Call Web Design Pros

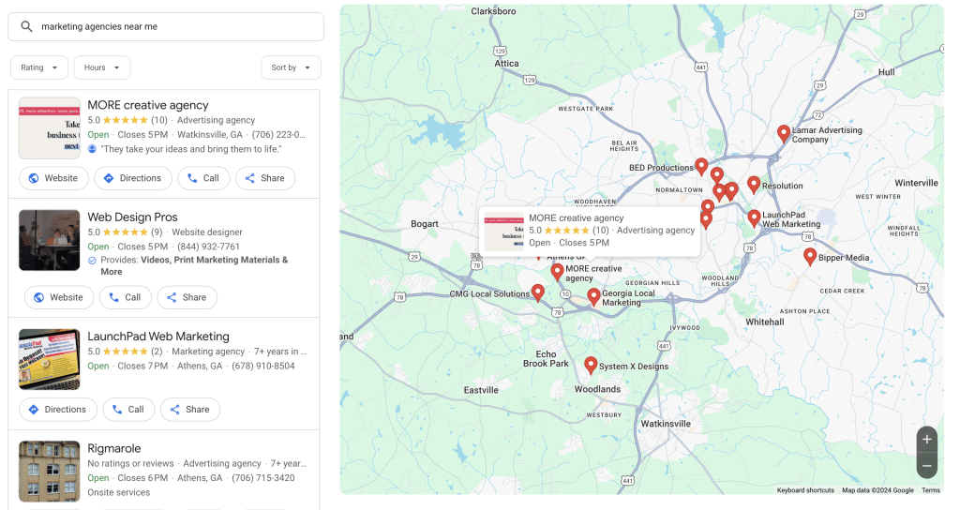126,297
